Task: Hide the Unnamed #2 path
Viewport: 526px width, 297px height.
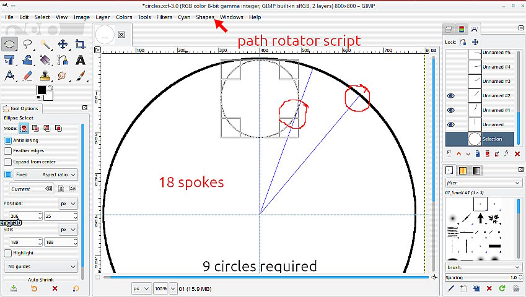Action: (451, 96)
